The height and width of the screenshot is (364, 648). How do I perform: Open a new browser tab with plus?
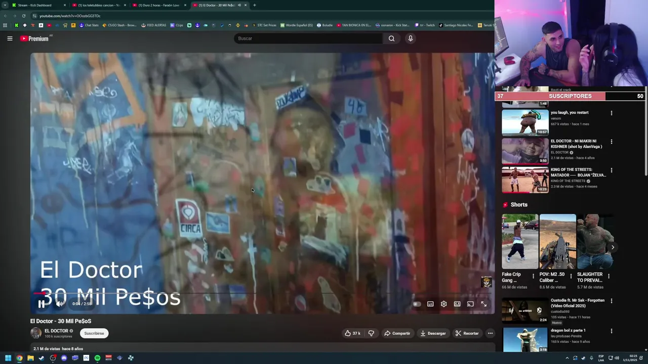pyautogui.click(x=254, y=5)
